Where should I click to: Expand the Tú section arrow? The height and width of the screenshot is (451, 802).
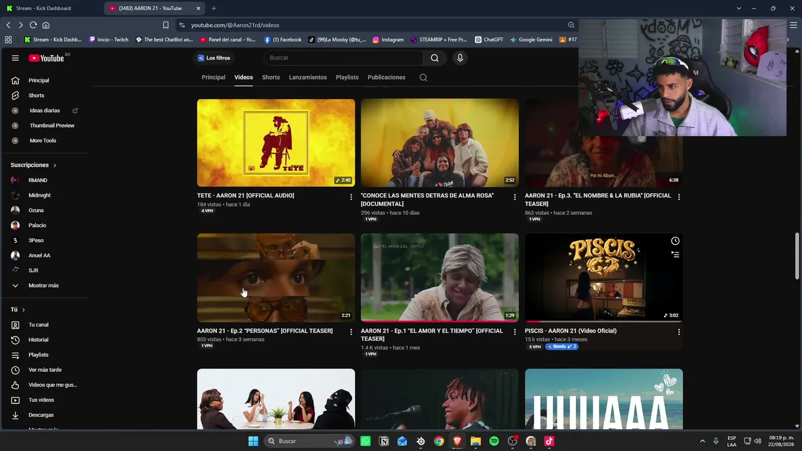point(24,310)
